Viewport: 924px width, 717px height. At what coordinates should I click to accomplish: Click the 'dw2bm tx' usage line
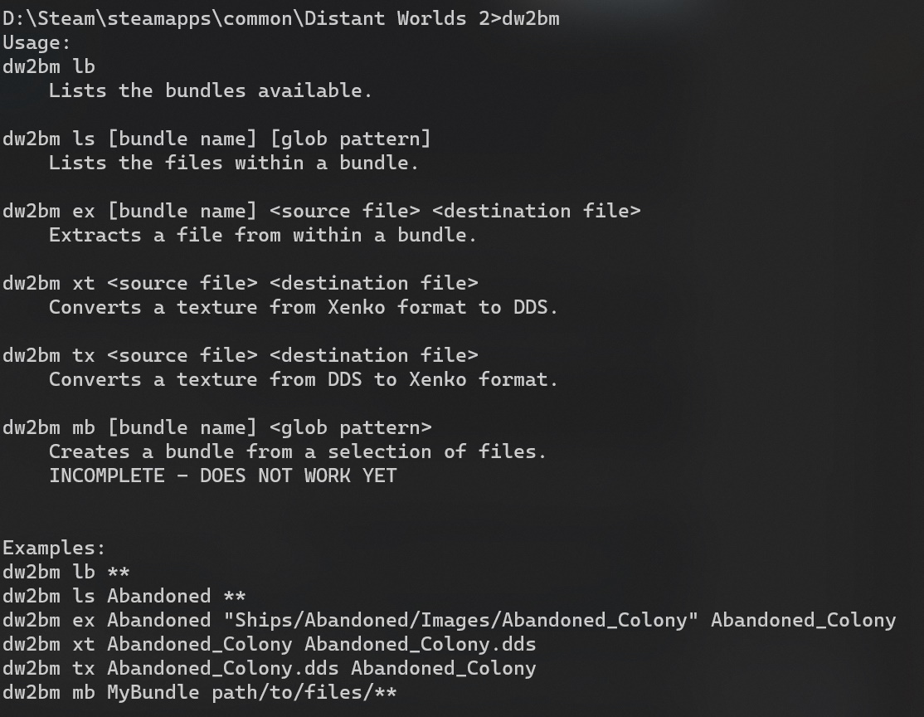pyautogui.click(x=241, y=355)
